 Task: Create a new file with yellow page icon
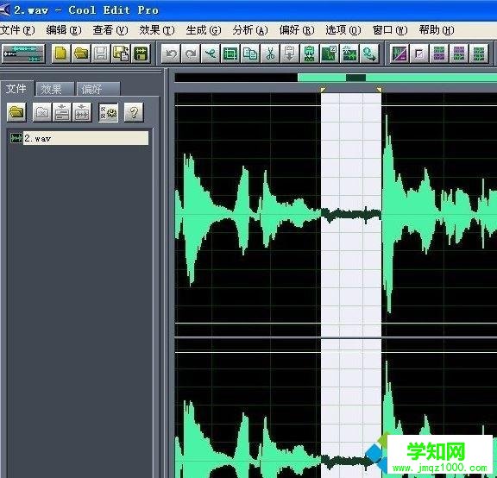pos(61,53)
